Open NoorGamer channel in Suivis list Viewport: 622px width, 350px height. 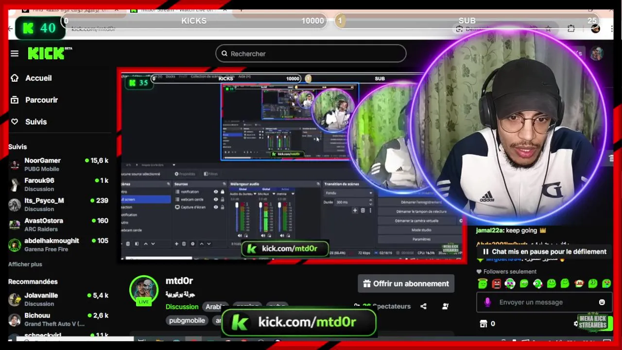[x=58, y=164]
